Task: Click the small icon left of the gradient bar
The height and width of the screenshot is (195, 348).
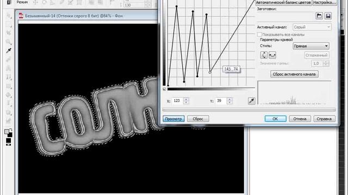Action: 164,89
